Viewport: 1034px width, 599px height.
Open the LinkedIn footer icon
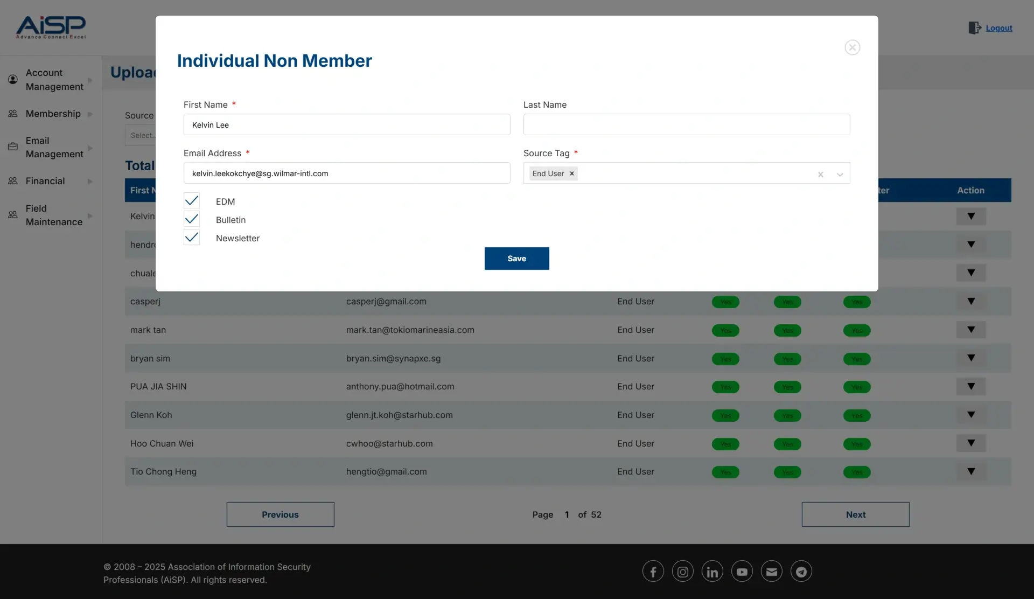(x=712, y=572)
